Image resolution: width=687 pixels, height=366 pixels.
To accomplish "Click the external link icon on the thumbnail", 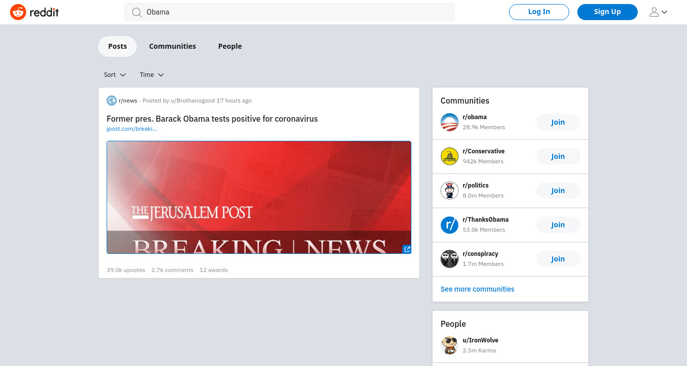I will coord(407,249).
